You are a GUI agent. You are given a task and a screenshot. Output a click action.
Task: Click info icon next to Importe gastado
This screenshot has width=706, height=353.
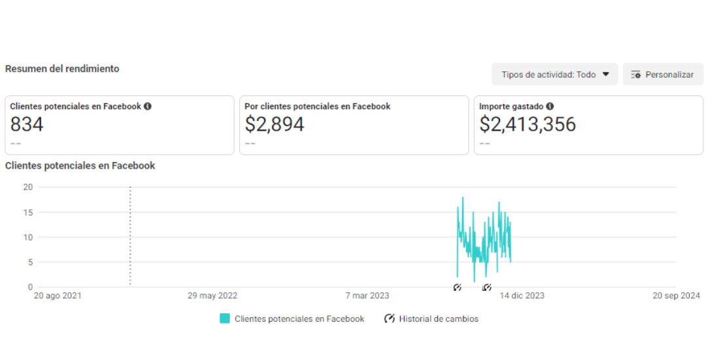click(x=550, y=107)
